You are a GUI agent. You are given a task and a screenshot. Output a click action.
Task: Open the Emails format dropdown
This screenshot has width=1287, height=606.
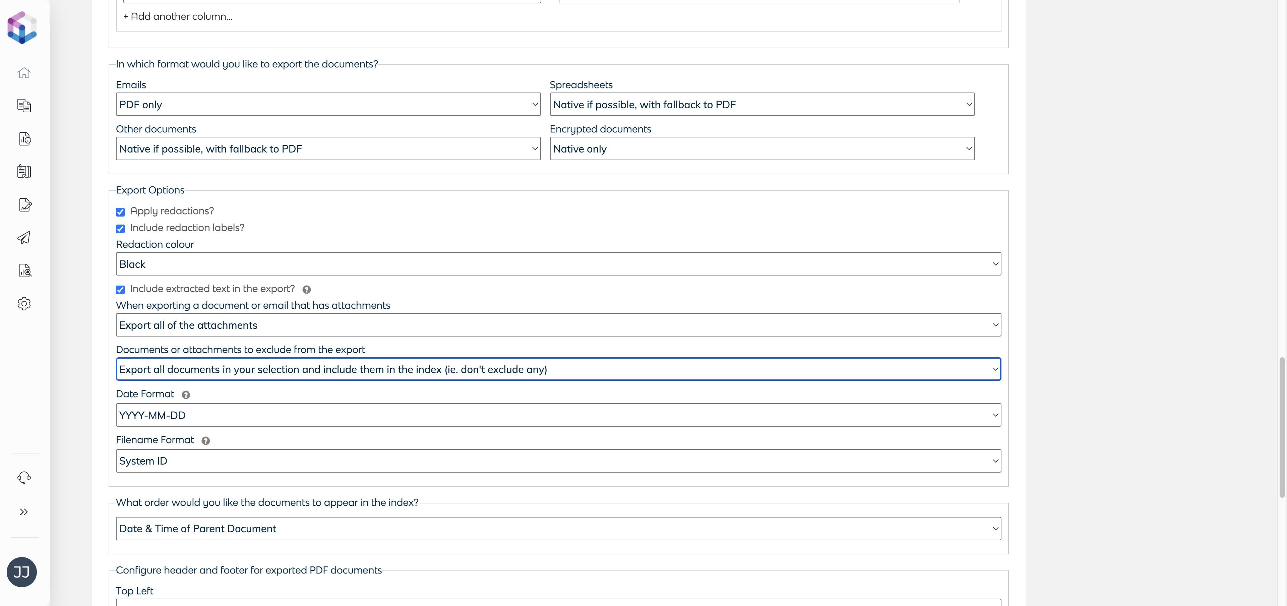tap(328, 105)
